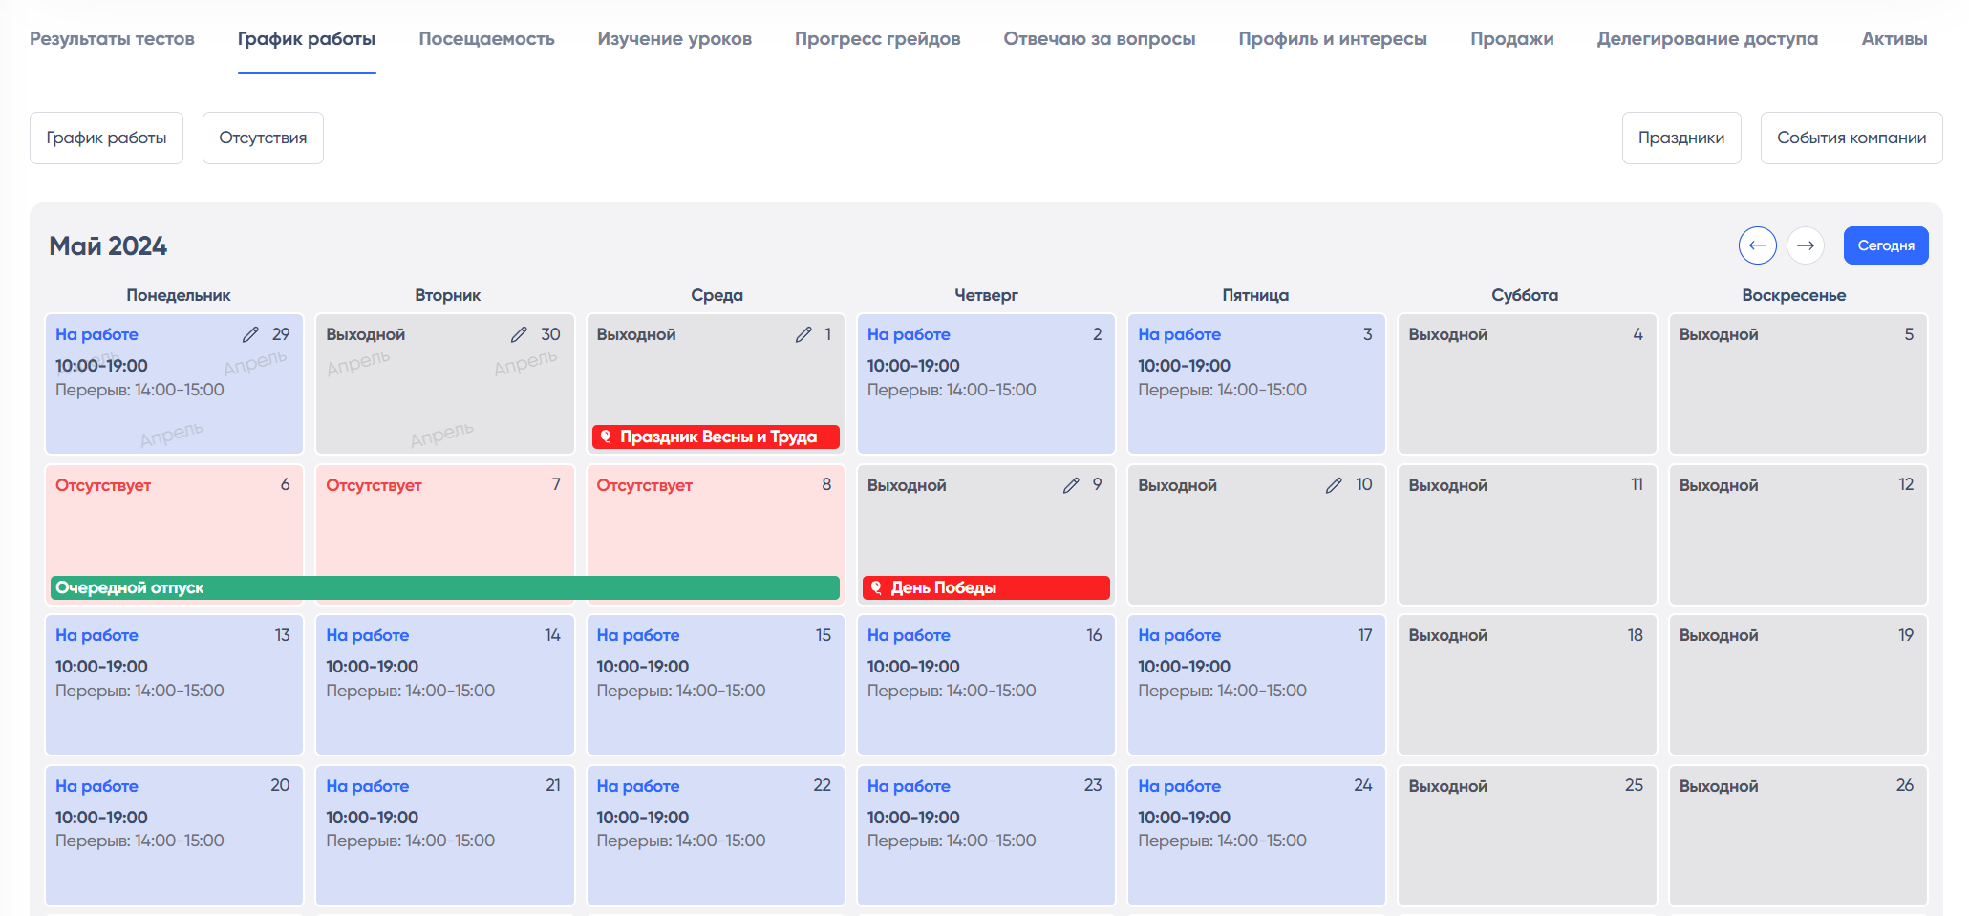Image resolution: width=1969 pixels, height=916 pixels.
Task: Click the edit pencil on April 29
Action: pyautogui.click(x=250, y=334)
